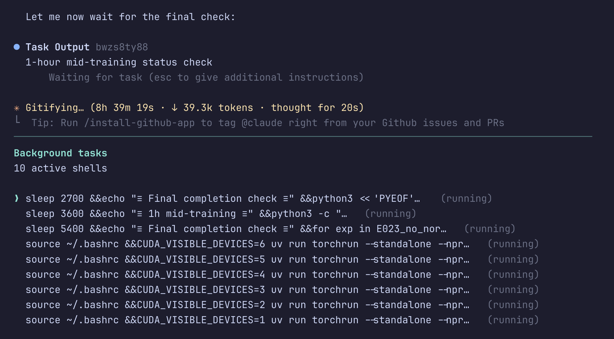614x339 pixels.
Task: Click the orange spinner beside Gitifying
Action: point(17,108)
